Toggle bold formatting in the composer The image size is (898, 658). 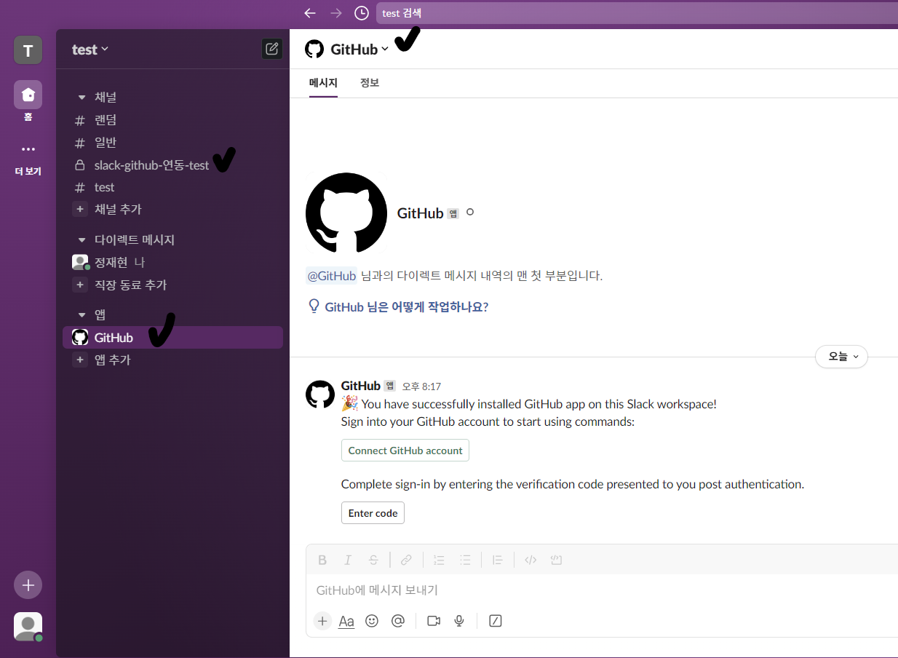pyautogui.click(x=322, y=560)
